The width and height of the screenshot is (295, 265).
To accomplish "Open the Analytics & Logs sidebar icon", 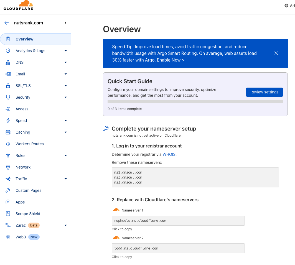I will coord(7,51).
